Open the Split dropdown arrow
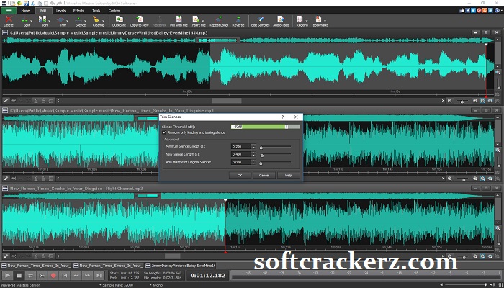 [31, 21]
